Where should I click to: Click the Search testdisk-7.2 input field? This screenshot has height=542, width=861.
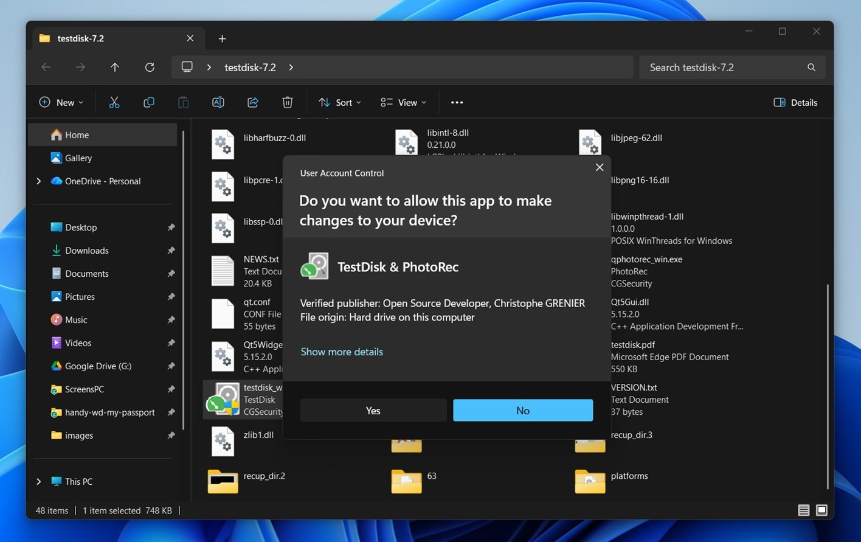[x=724, y=67]
